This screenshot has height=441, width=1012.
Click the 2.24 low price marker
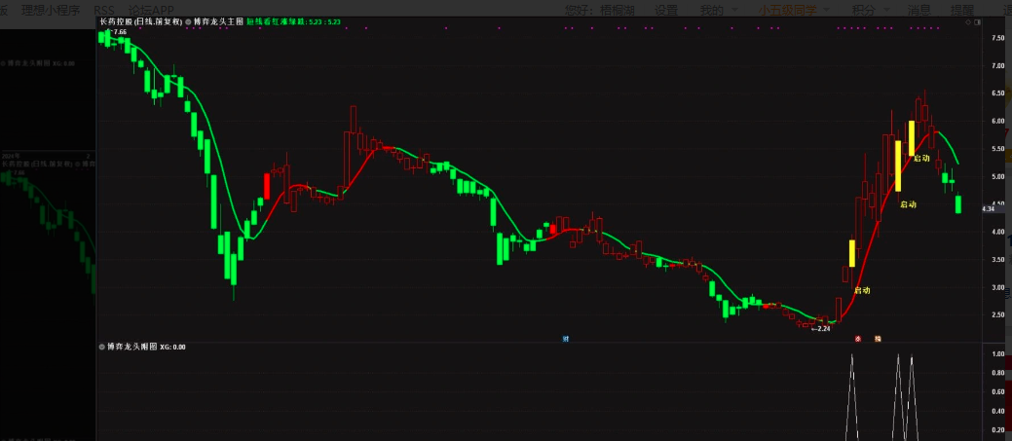[821, 329]
